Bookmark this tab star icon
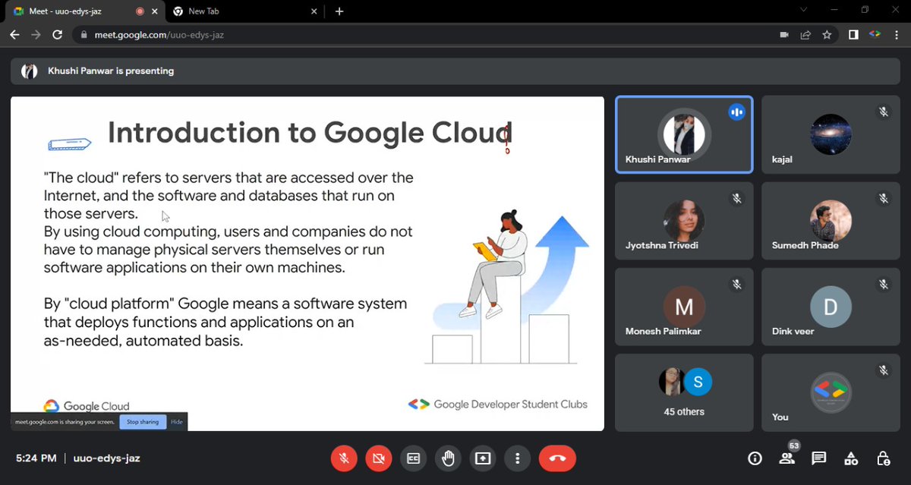911x485 pixels. 827,35
